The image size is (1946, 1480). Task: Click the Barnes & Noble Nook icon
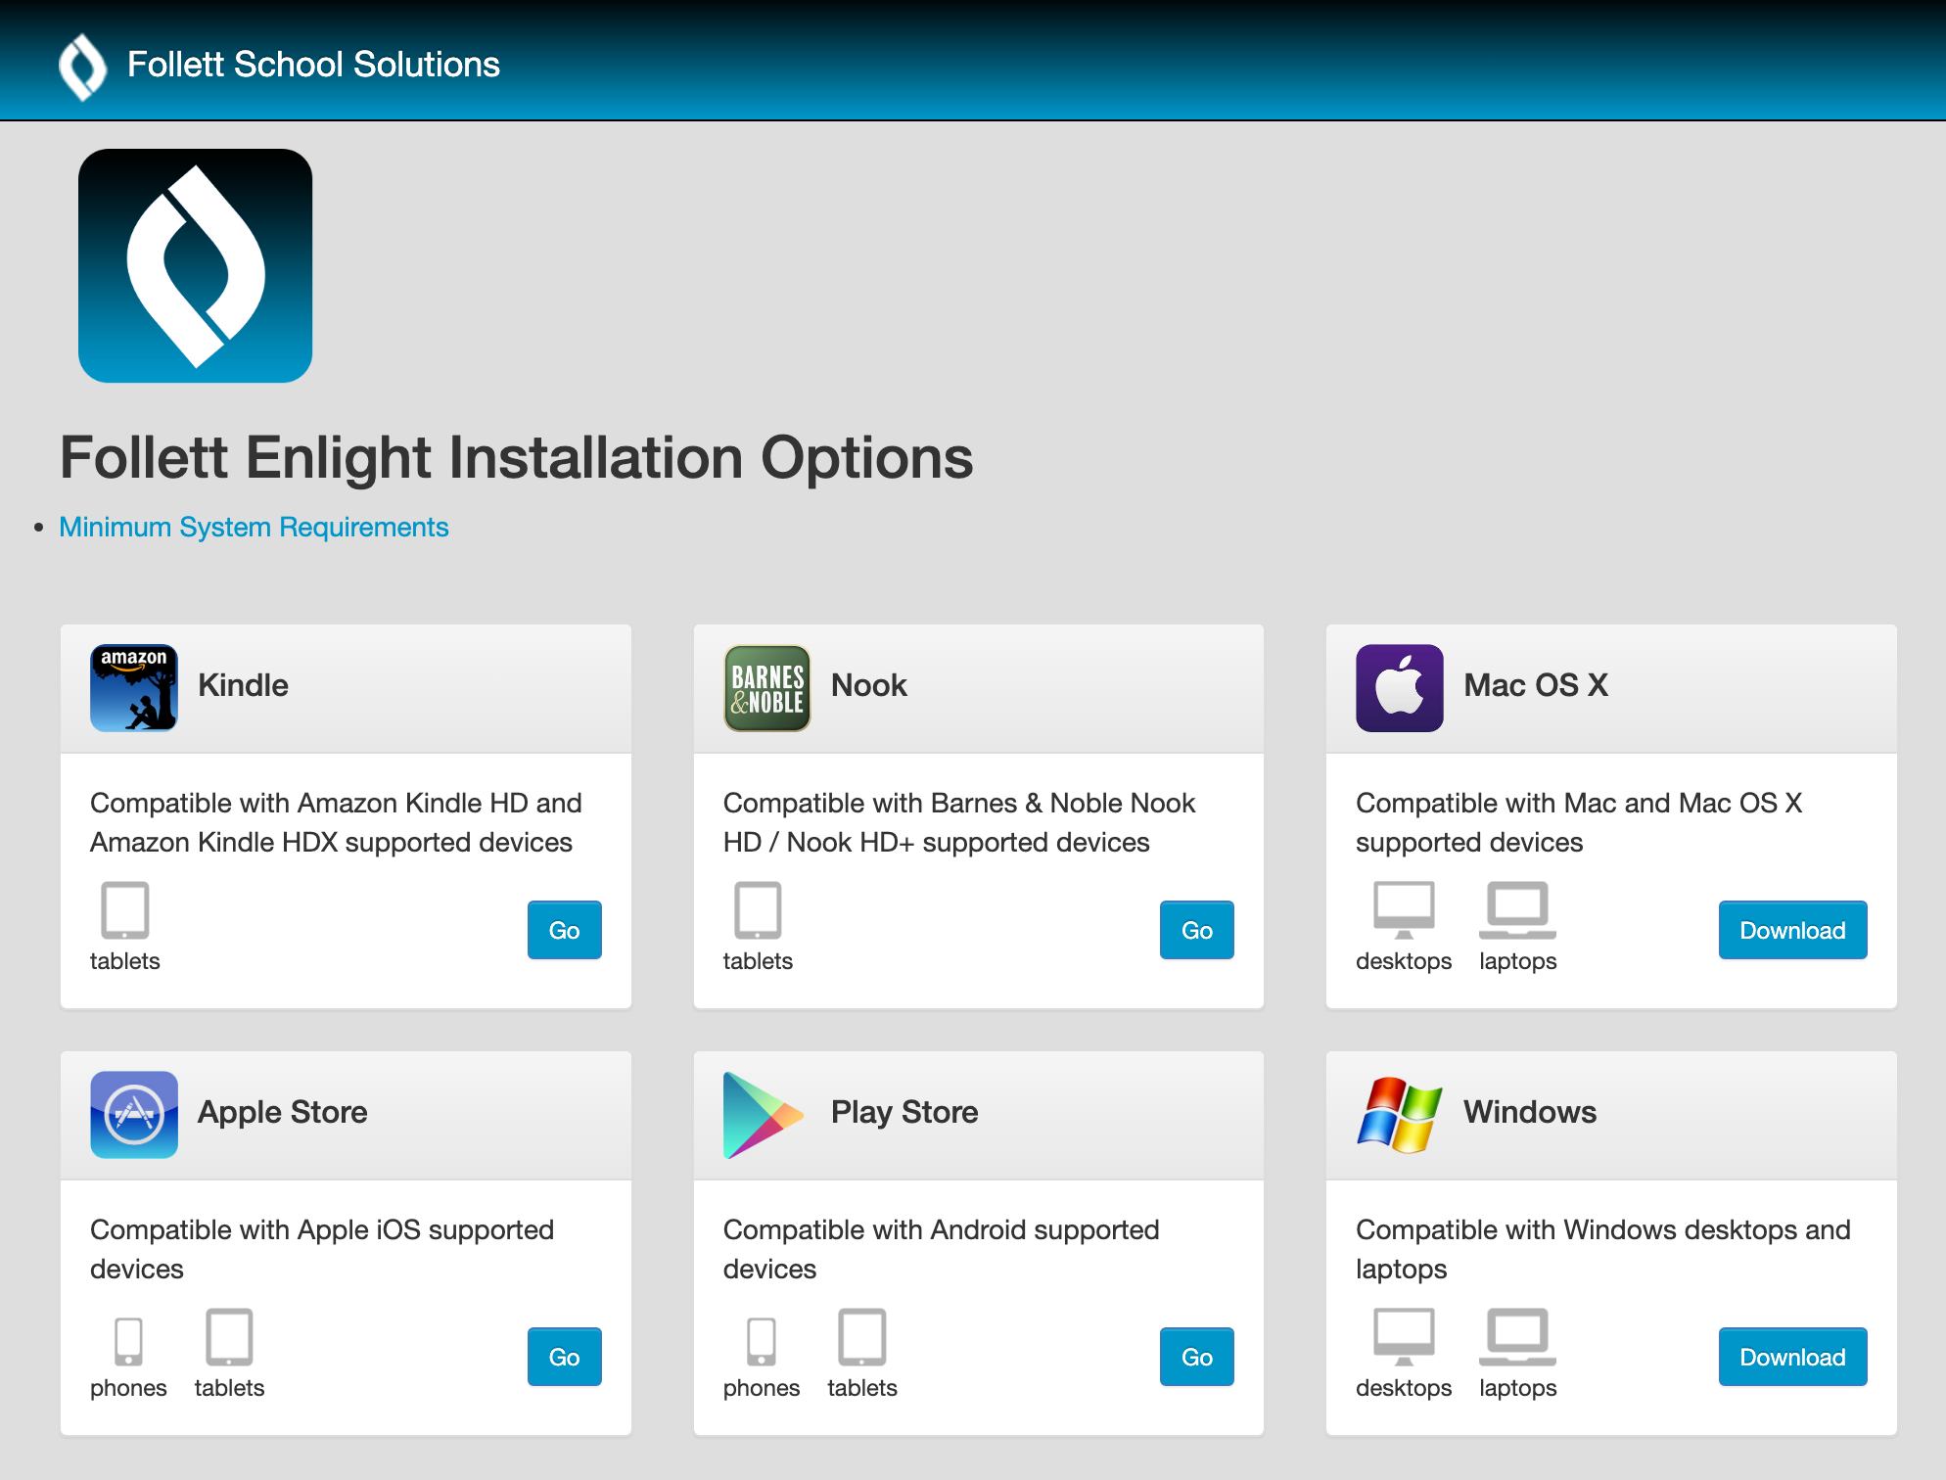pyautogui.click(x=766, y=687)
